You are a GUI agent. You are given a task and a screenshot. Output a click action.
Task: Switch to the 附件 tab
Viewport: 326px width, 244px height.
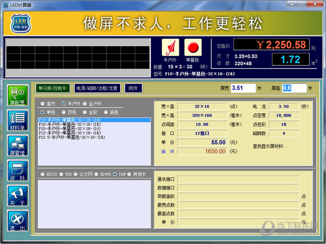[133, 88]
